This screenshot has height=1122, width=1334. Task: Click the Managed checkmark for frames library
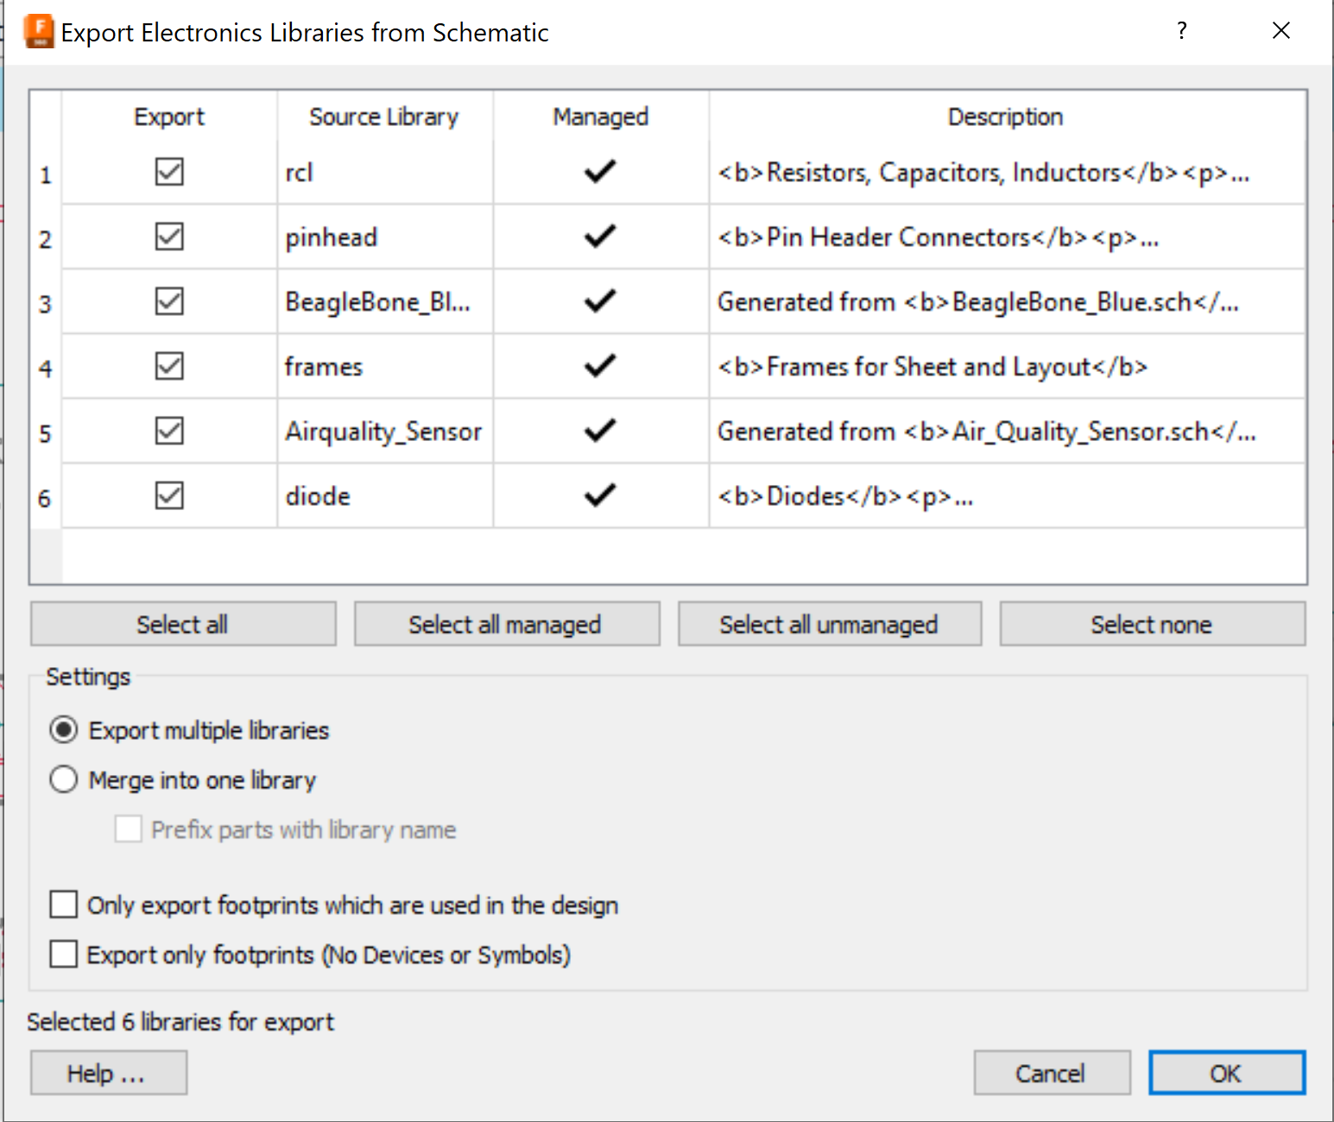coord(599,366)
